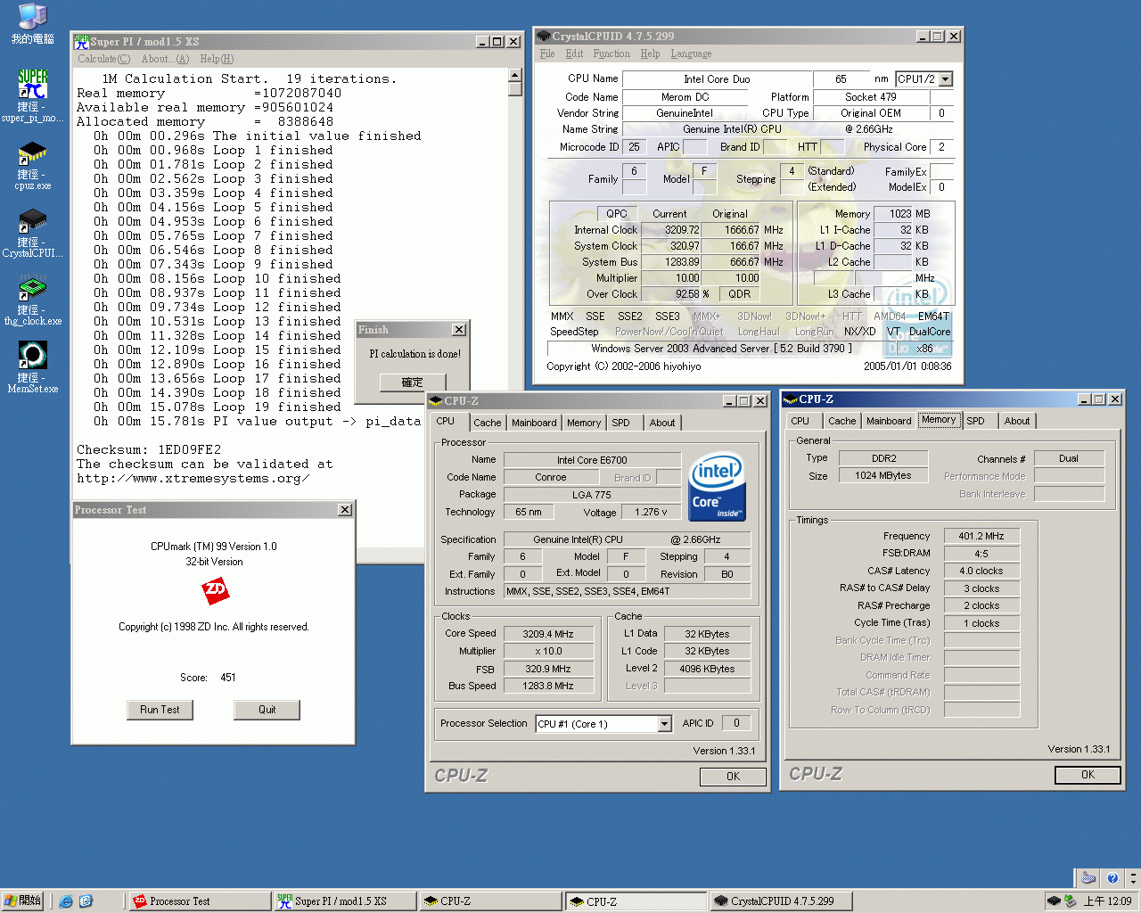
Task: Switch to SPD tab in CPU-Z processor window
Action: click(621, 423)
